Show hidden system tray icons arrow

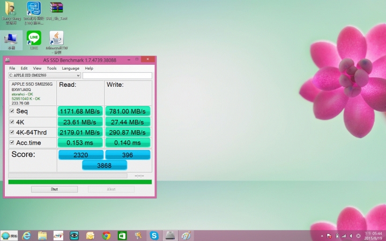[x=322, y=236]
